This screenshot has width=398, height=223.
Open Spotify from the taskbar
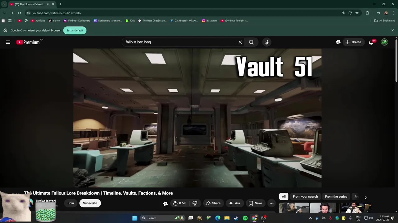click(245, 218)
